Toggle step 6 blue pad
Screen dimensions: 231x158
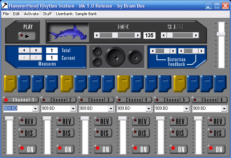(x=81, y=84)
